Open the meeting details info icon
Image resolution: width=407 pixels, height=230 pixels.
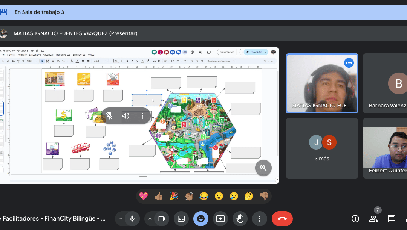(x=355, y=219)
